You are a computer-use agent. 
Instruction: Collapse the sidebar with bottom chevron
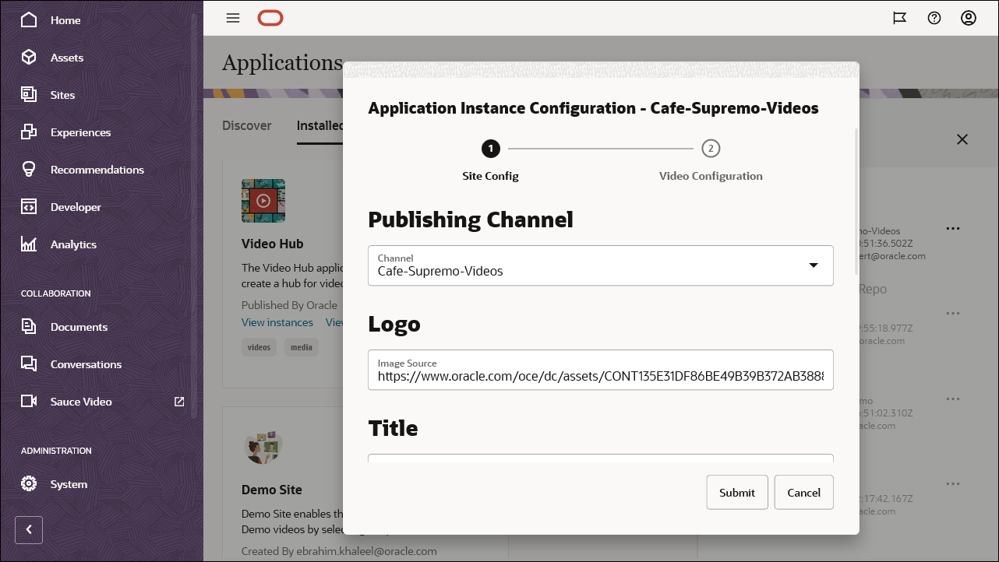click(29, 530)
